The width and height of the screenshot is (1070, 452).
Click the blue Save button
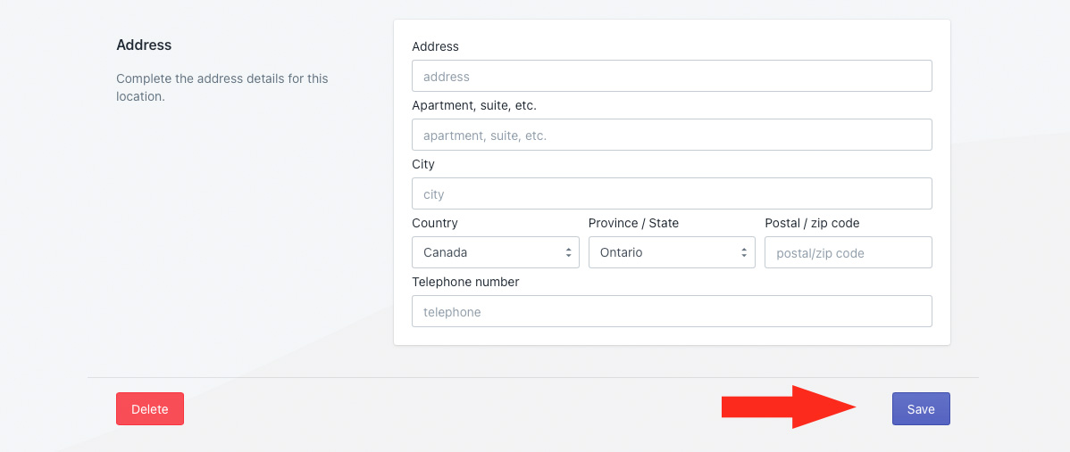pos(921,409)
